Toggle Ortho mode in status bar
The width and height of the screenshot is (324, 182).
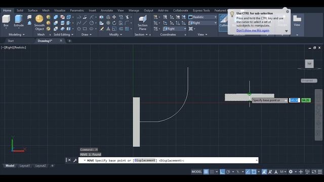pos(222,172)
